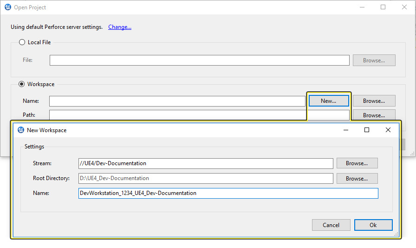
Task: Click the Local File path input field
Action: pos(199,60)
